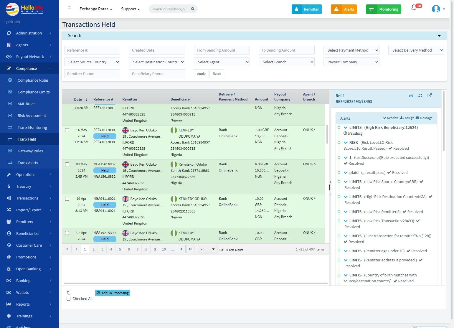Go to the last page of results

click(x=190, y=249)
